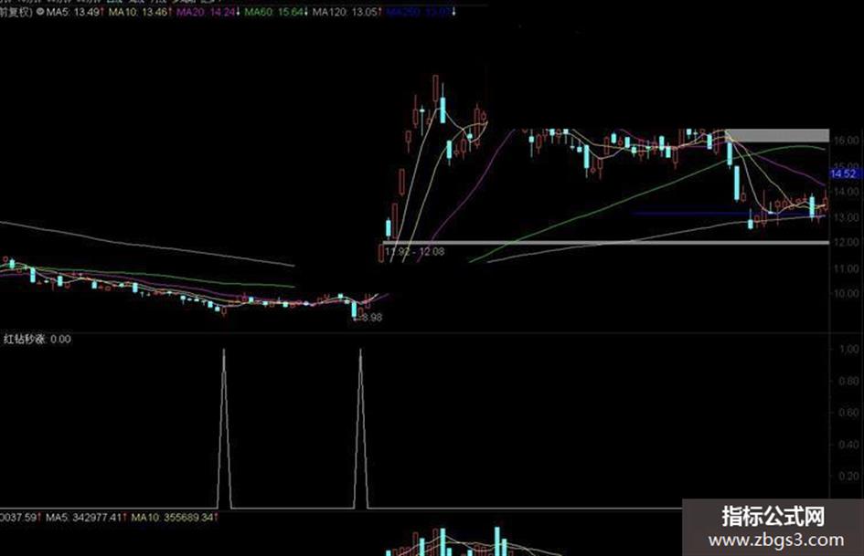Select the MA120: 13.05 label

point(347,12)
